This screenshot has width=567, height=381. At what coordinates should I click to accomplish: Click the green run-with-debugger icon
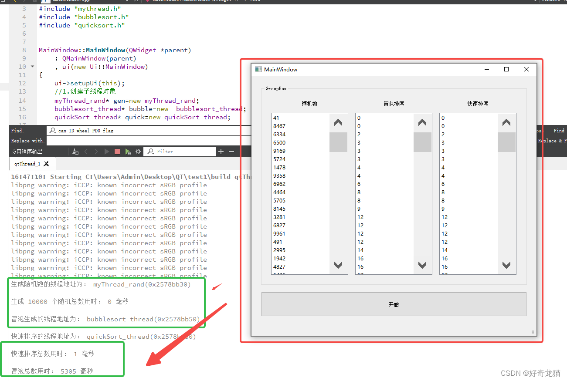128,152
